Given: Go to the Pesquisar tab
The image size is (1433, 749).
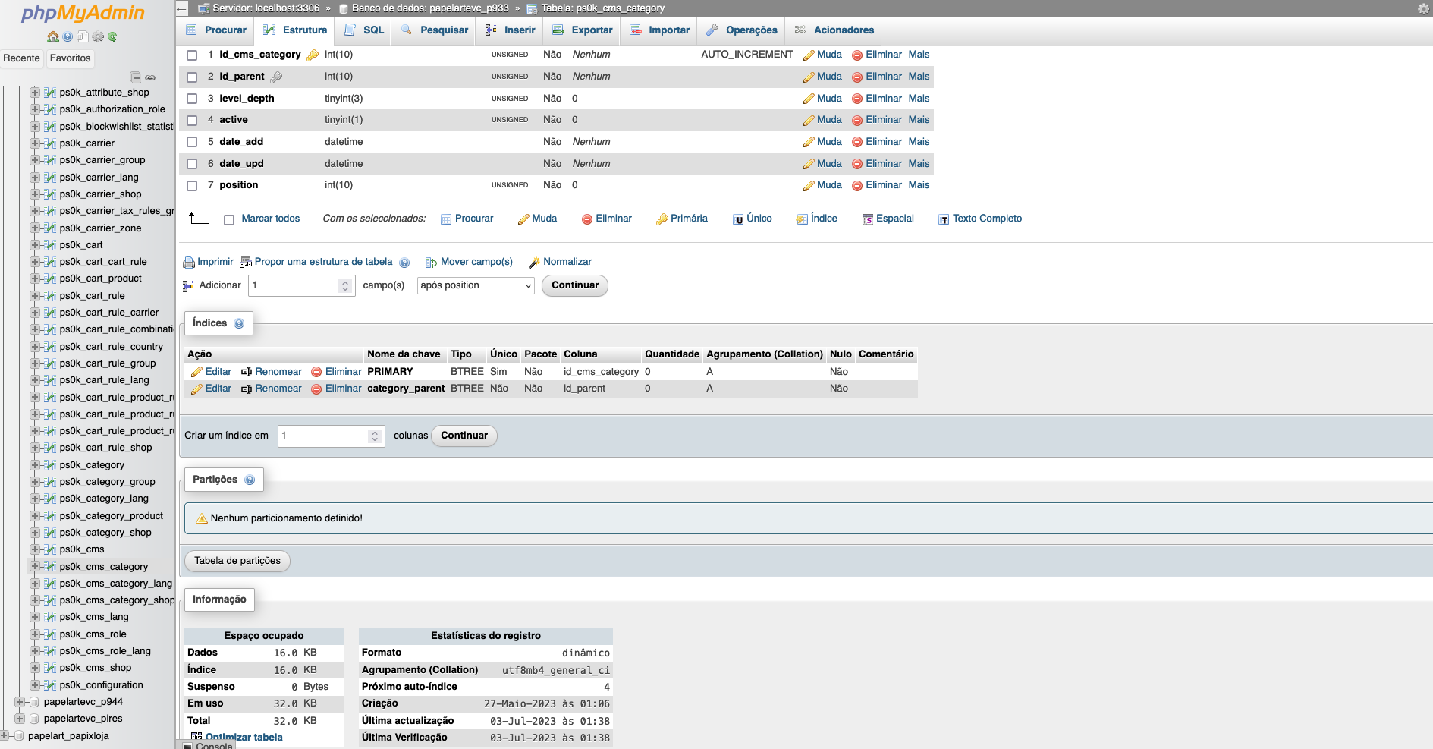Looking at the screenshot, I should 435,30.
